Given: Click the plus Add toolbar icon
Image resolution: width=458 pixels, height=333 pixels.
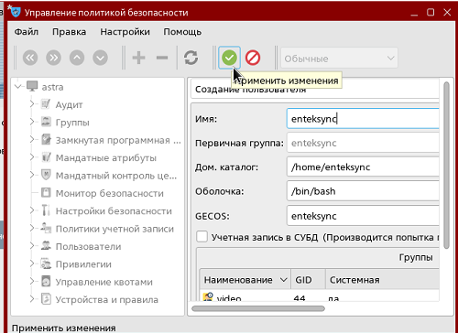Looking at the screenshot, I should tap(138, 58).
